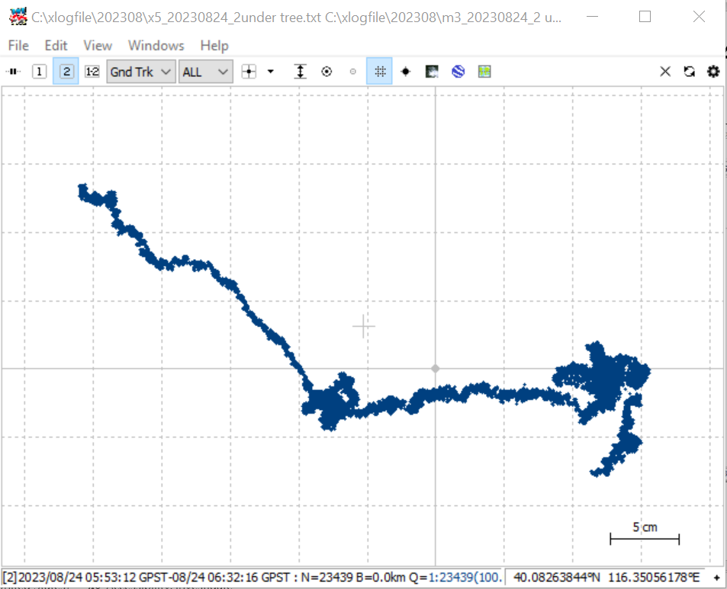Show the map image icon
The width and height of the screenshot is (727, 589).
click(x=432, y=72)
